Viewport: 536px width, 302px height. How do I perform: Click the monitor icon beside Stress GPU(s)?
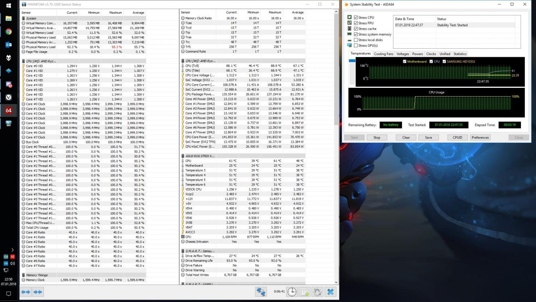pyautogui.click(x=350, y=45)
